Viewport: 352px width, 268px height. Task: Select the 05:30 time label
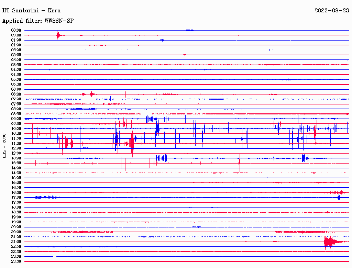[x=16, y=85]
